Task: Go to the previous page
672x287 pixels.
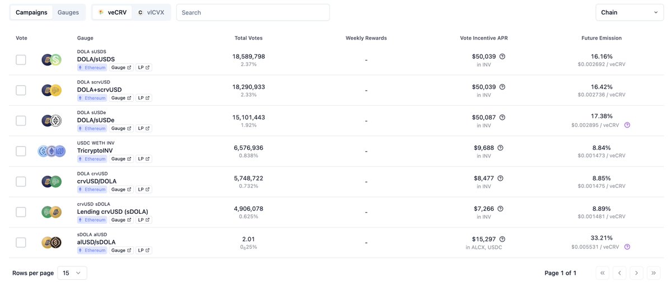Action: click(619, 273)
